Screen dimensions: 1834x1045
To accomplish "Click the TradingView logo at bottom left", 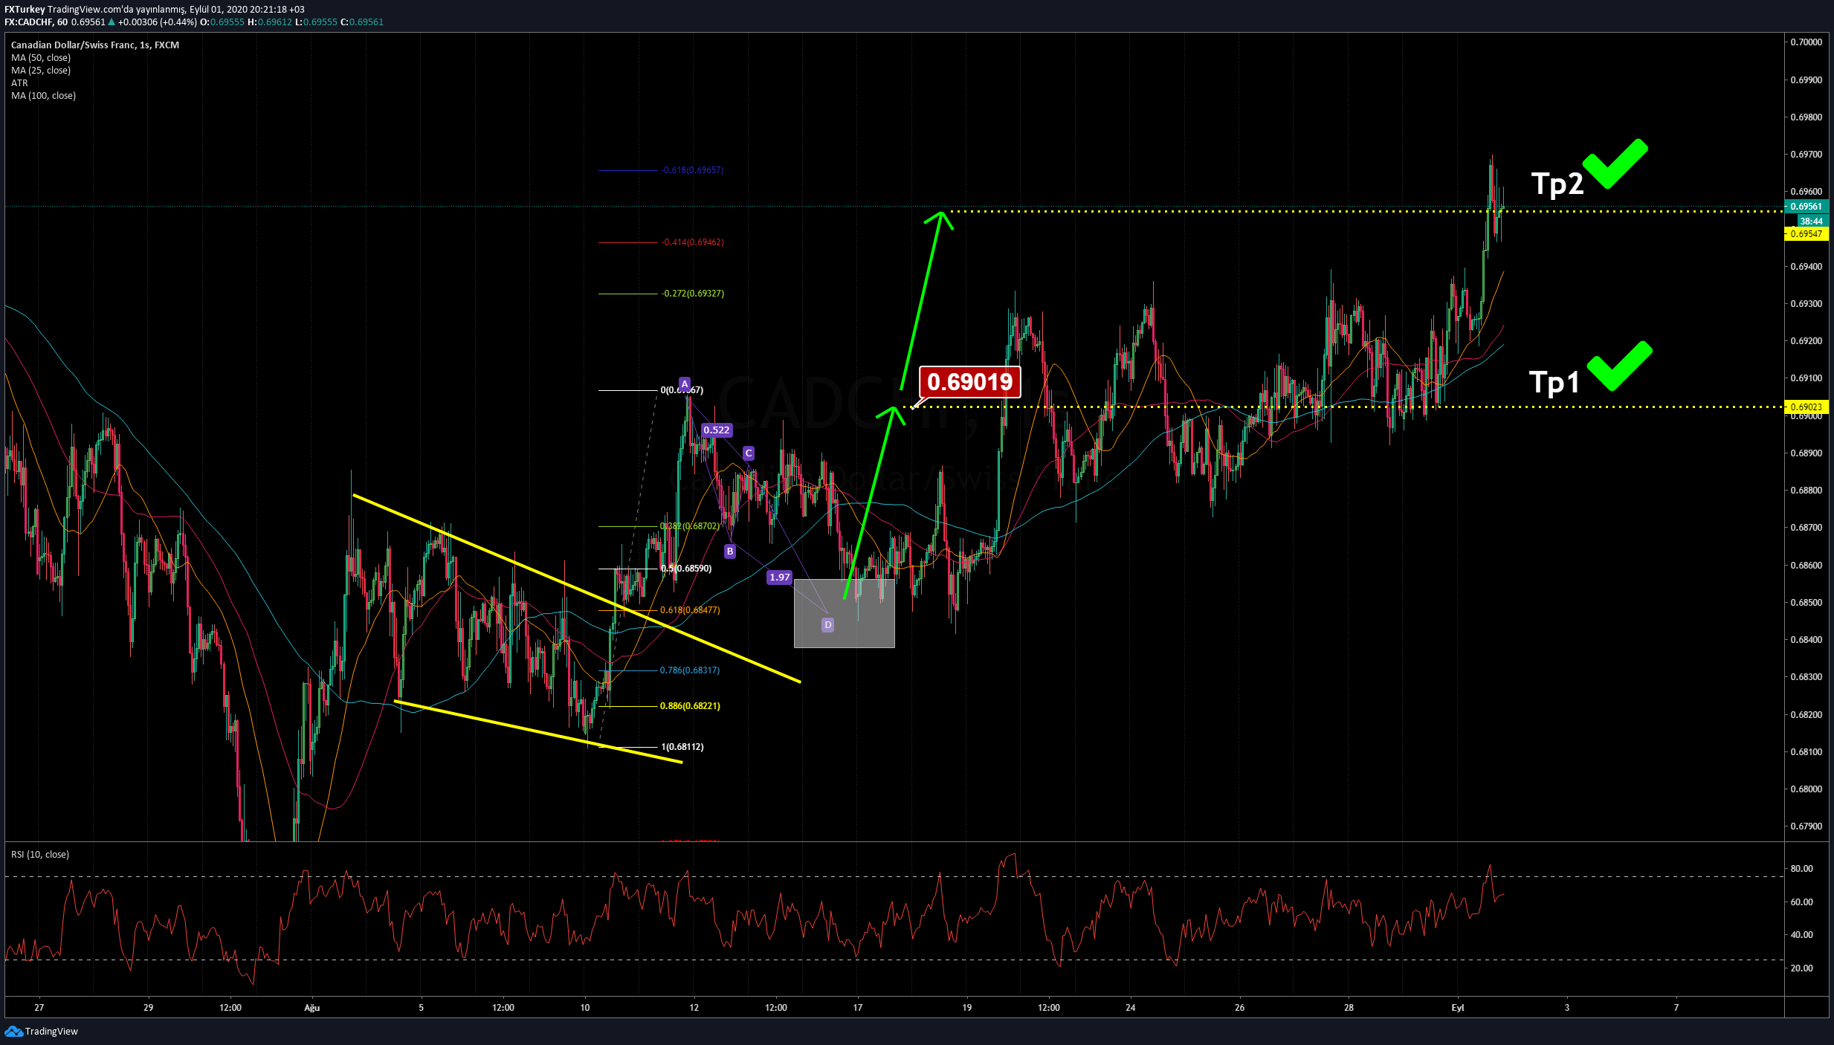I will pyautogui.click(x=41, y=1031).
